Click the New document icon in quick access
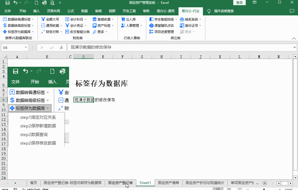 click(x=36, y=3)
